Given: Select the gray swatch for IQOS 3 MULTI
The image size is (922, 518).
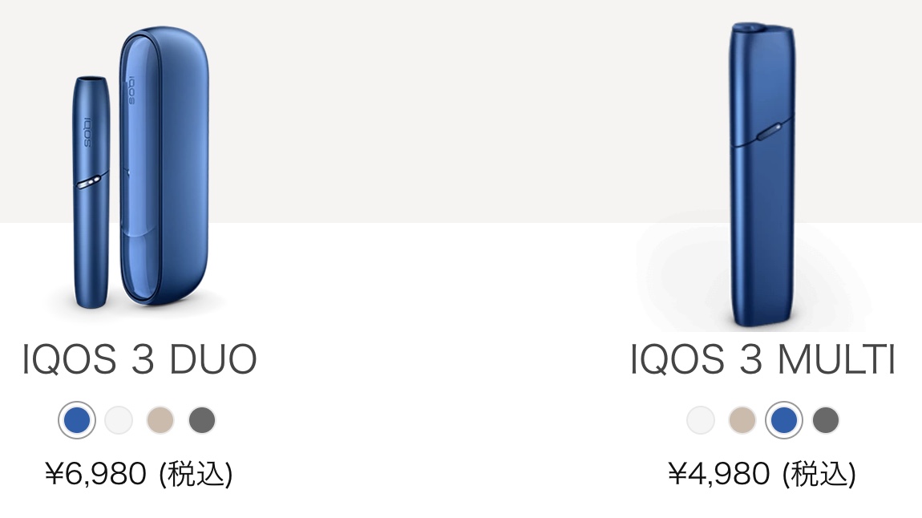Looking at the screenshot, I should point(826,420).
